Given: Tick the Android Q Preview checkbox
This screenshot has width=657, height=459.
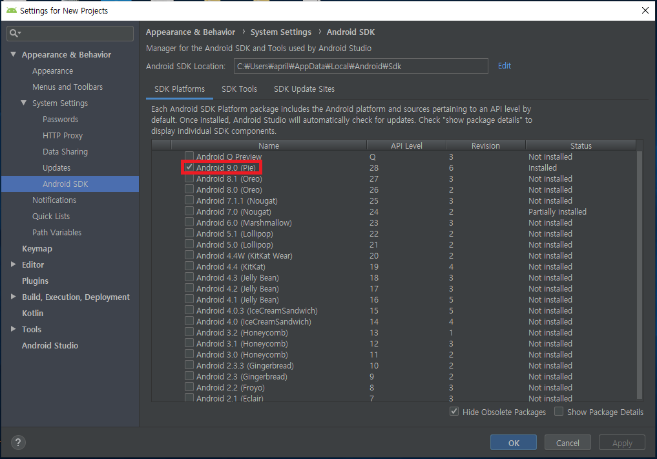Looking at the screenshot, I should [189, 156].
